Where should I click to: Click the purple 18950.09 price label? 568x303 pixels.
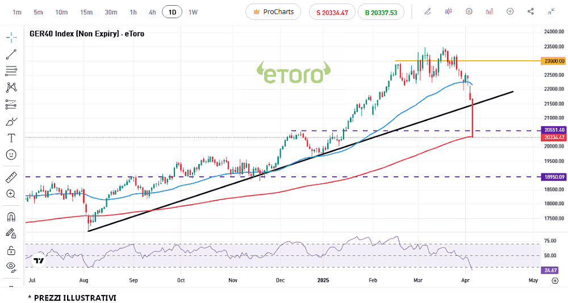(553, 177)
